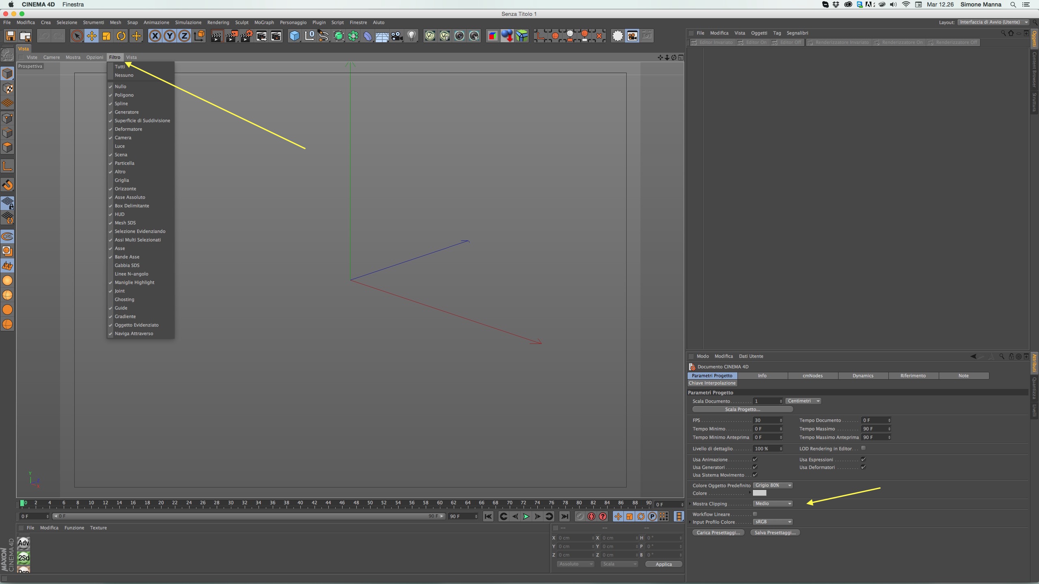Enable the Workflow Lineare checkbox
1039x584 pixels.
pyautogui.click(x=755, y=514)
